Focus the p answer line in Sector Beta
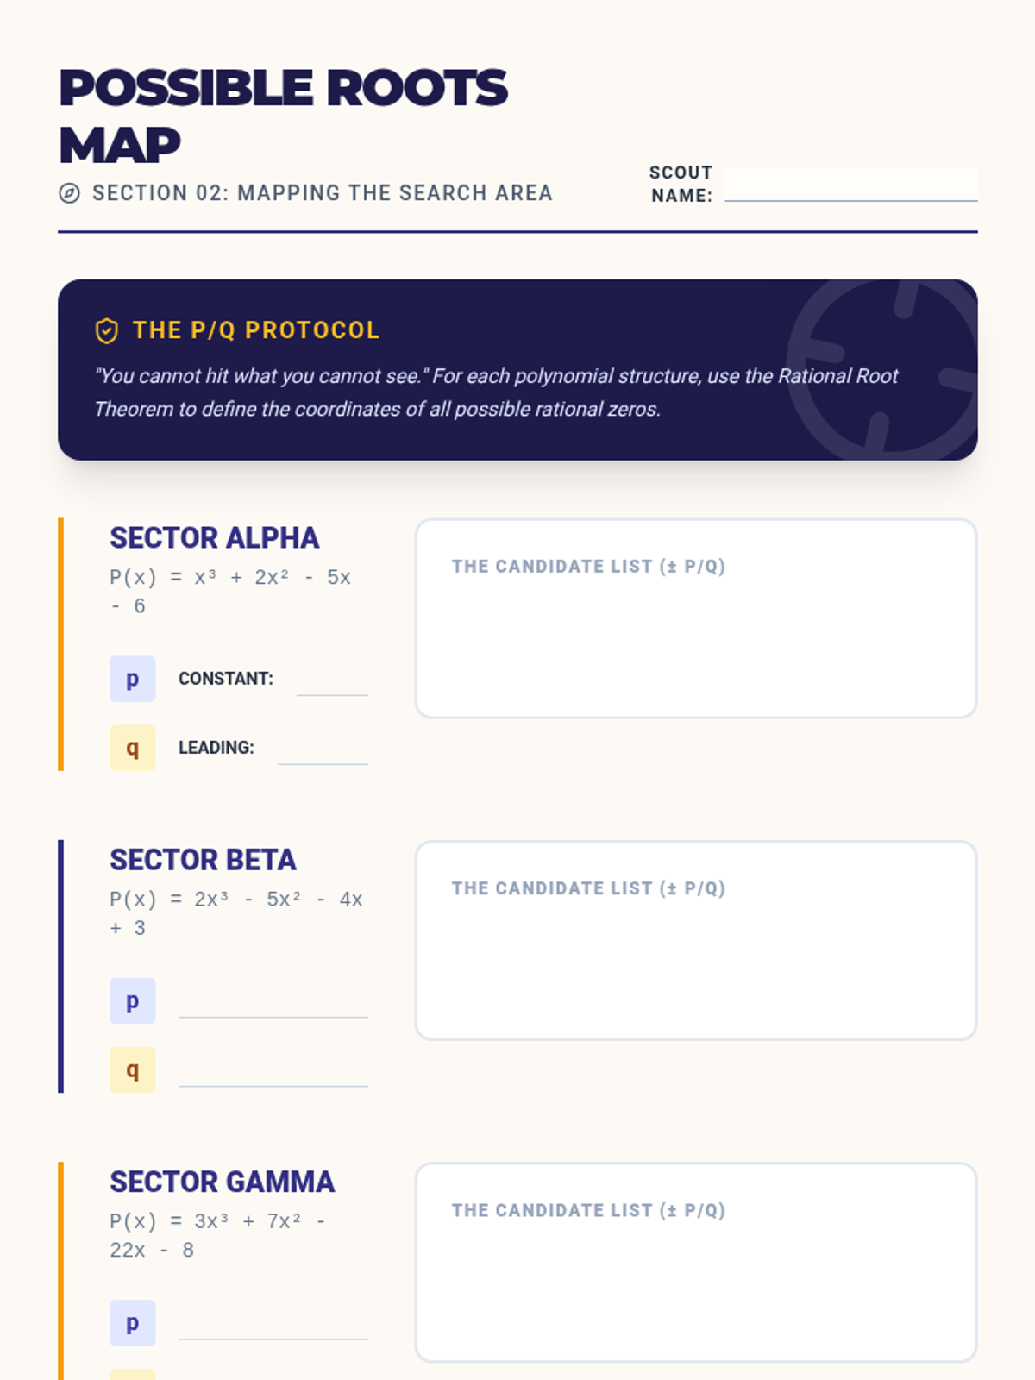Viewport: 1035px width, 1380px height. [273, 1004]
